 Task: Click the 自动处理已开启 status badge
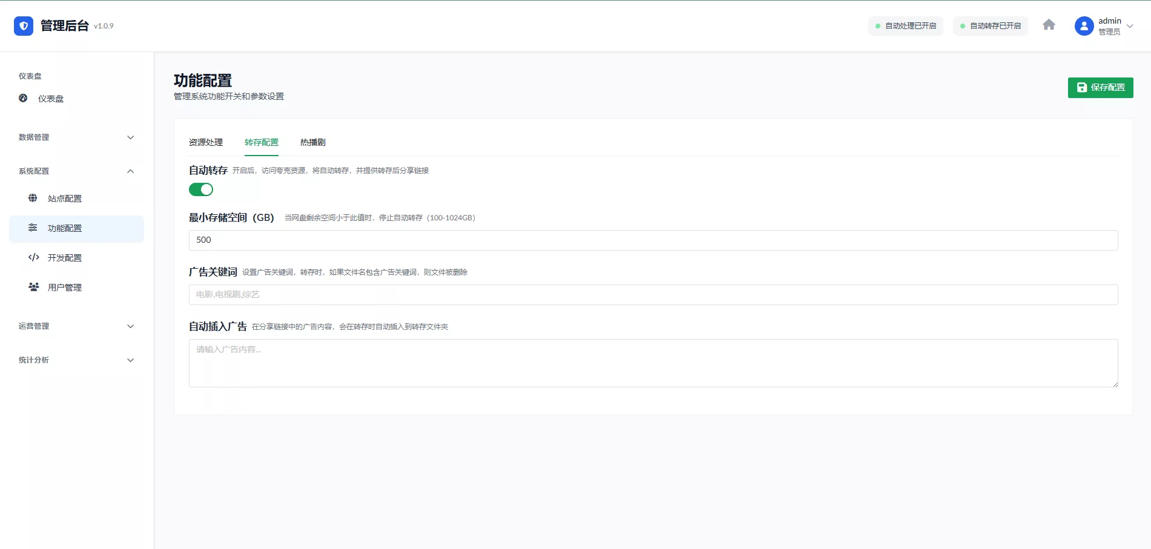click(905, 26)
